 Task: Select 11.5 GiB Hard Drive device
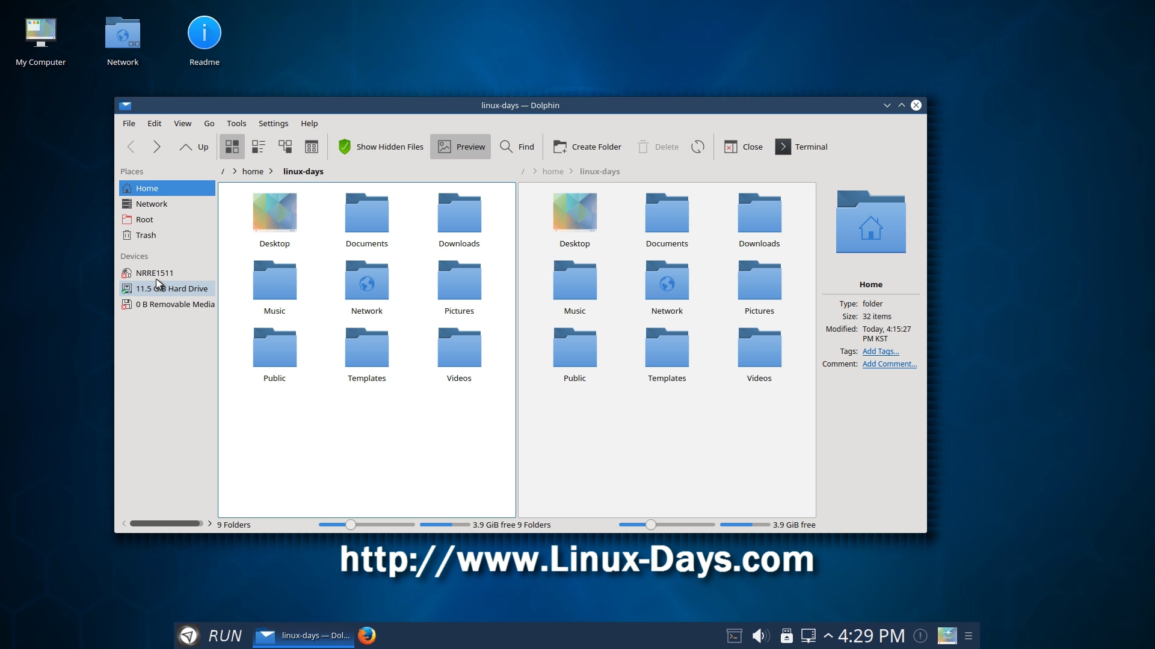(171, 288)
